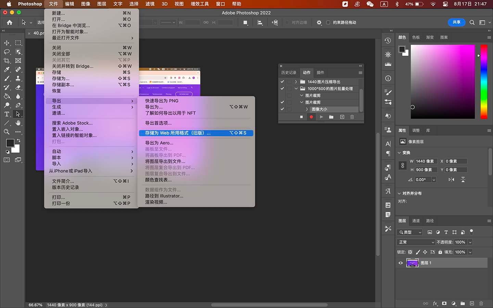
Task: Toggle the checkmark beside the 图像大小 step
Action: pos(282,109)
